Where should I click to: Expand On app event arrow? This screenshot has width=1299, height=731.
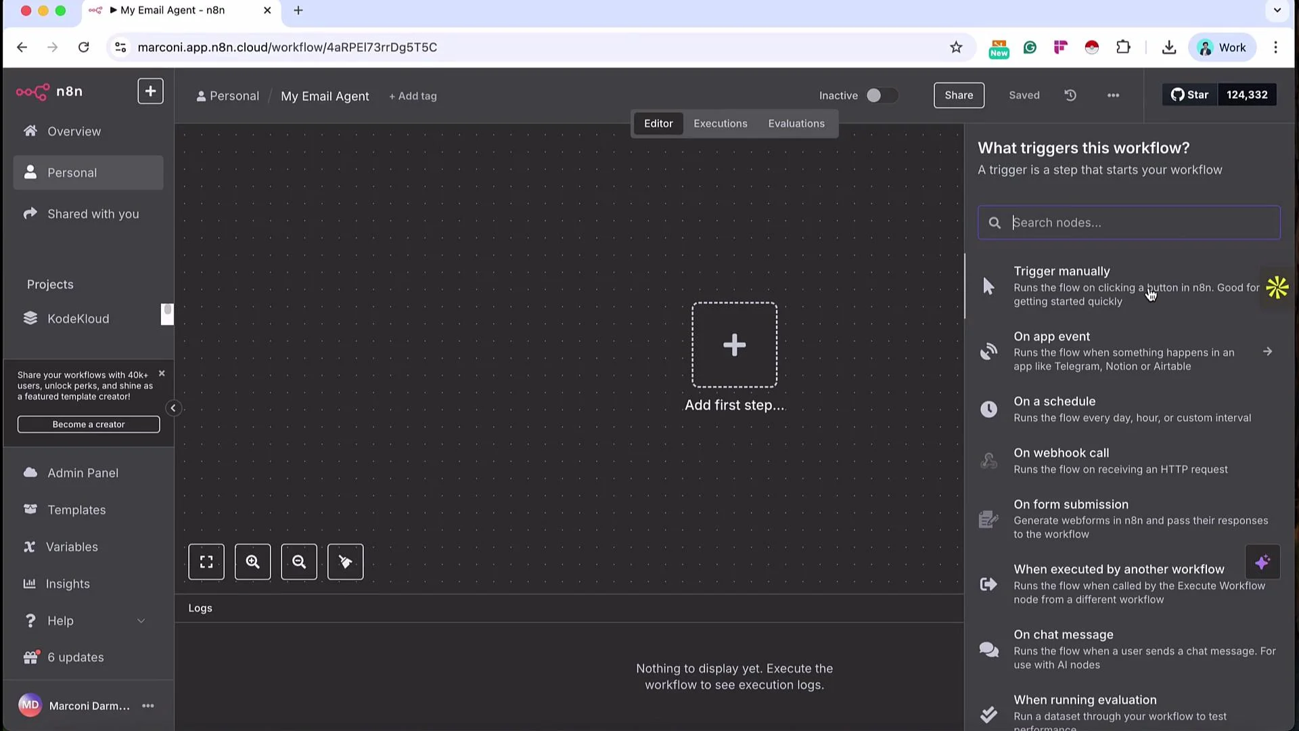point(1267,351)
